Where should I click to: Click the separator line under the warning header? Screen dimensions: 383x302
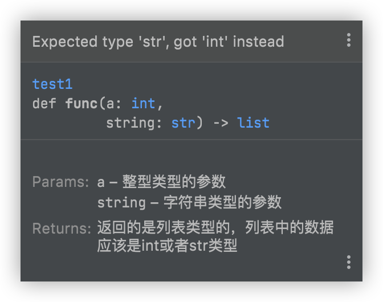[x=191, y=62]
